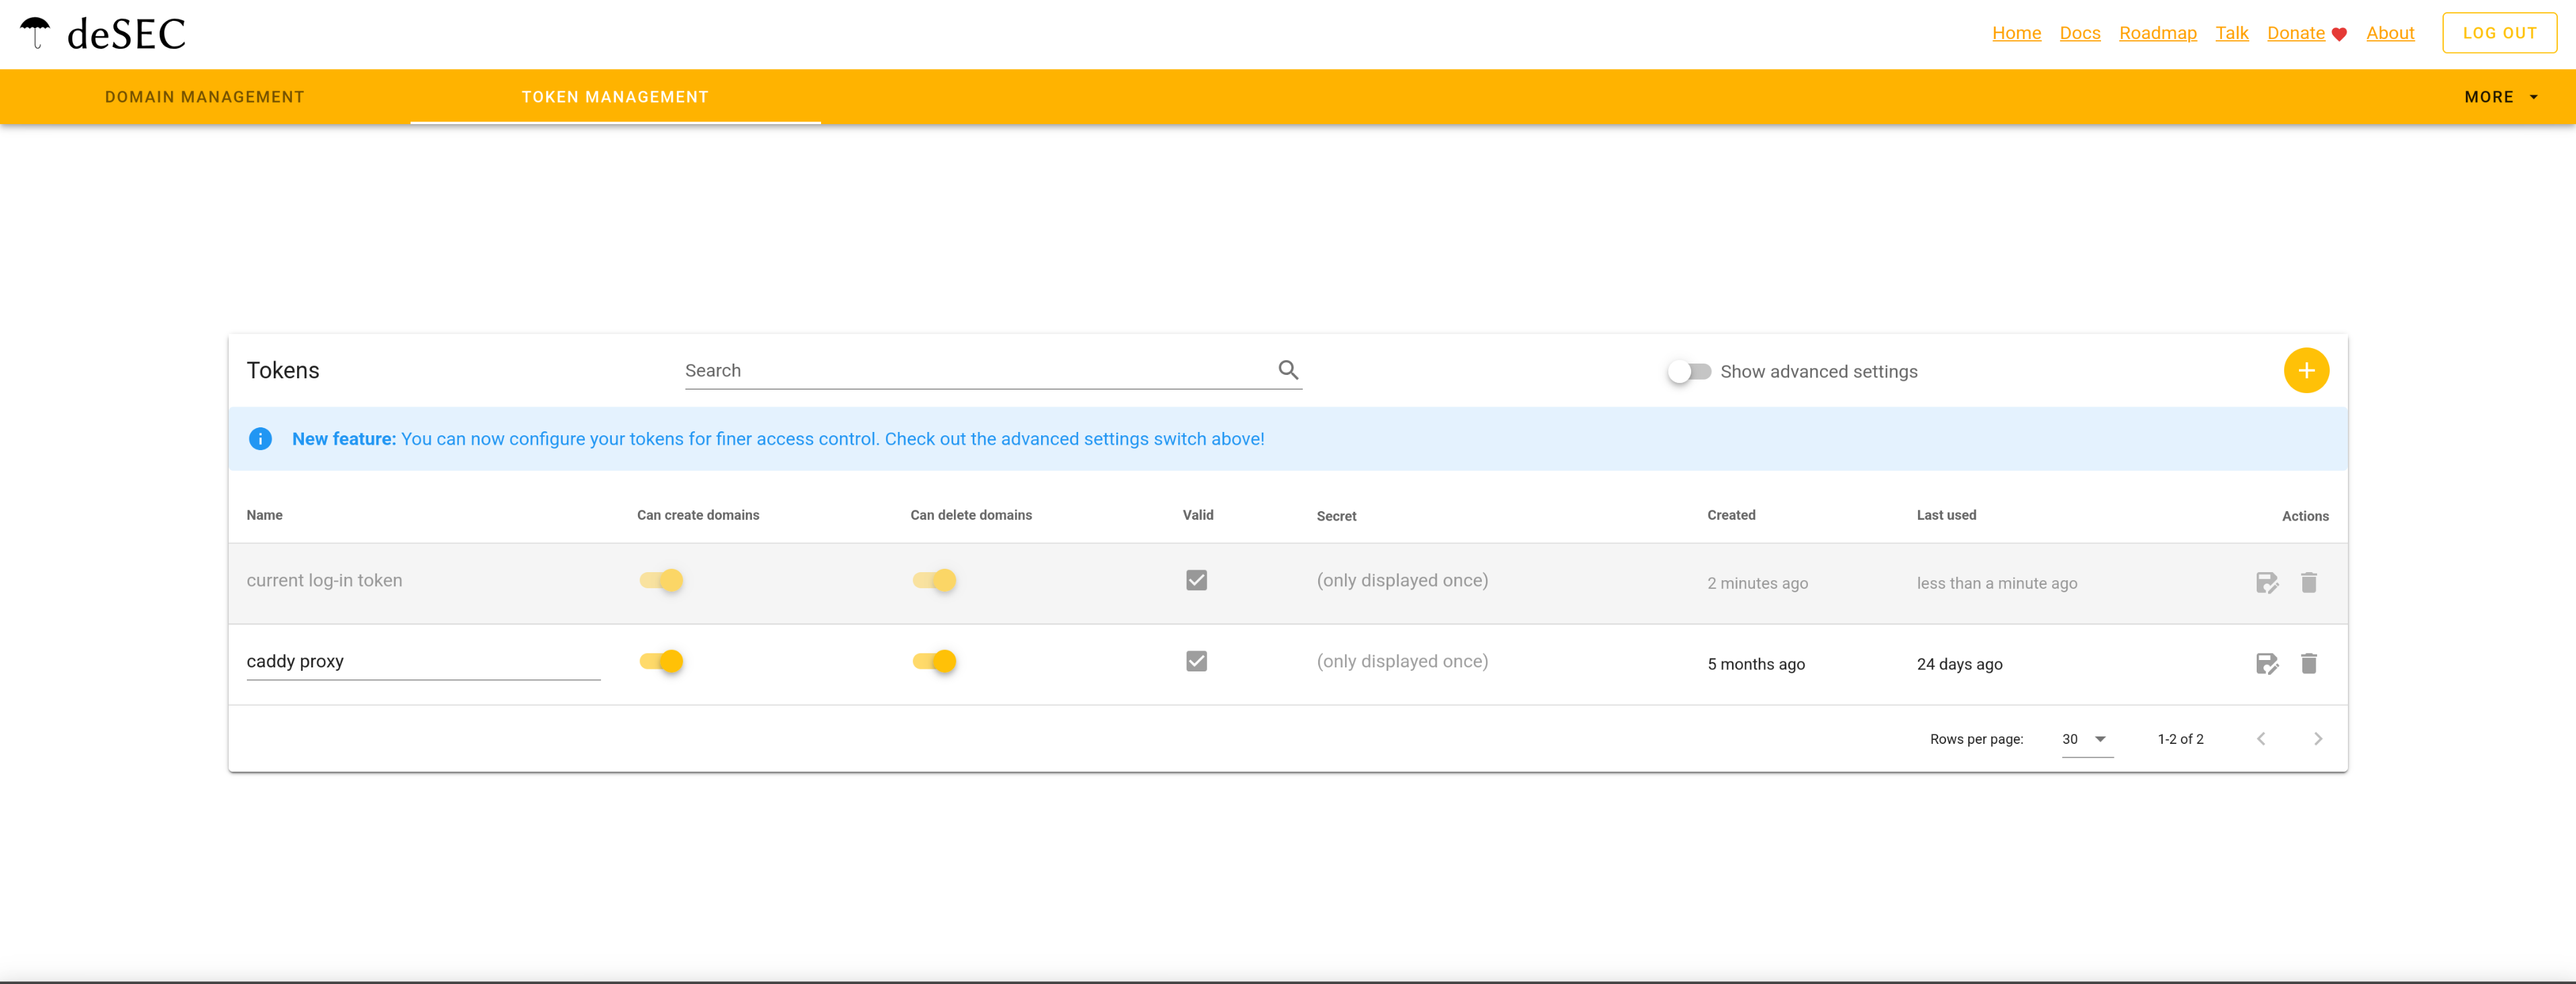This screenshot has height=984, width=2576.
Task: Delete the caddy proxy token
Action: [2308, 663]
